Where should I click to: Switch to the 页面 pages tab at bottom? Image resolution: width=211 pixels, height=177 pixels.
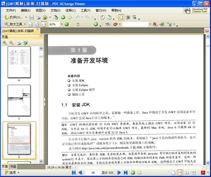(x=5, y=166)
